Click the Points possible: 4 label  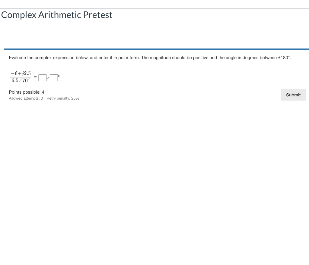pyautogui.click(x=27, y=92)
